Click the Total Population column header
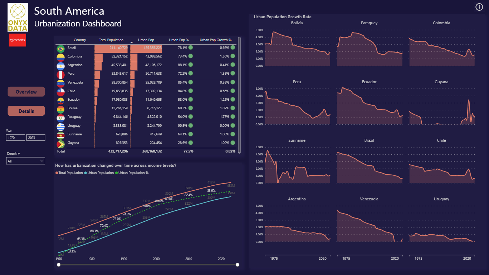Screen dimensions: 489x275 111,40
